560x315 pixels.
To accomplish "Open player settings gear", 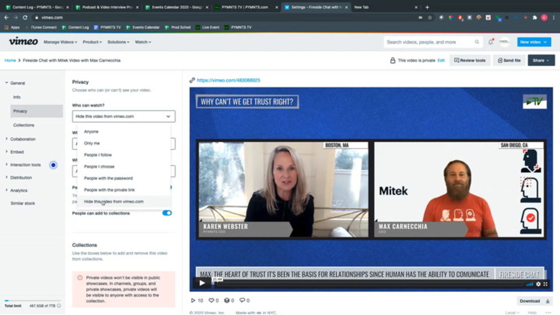I will click(539, 284).
